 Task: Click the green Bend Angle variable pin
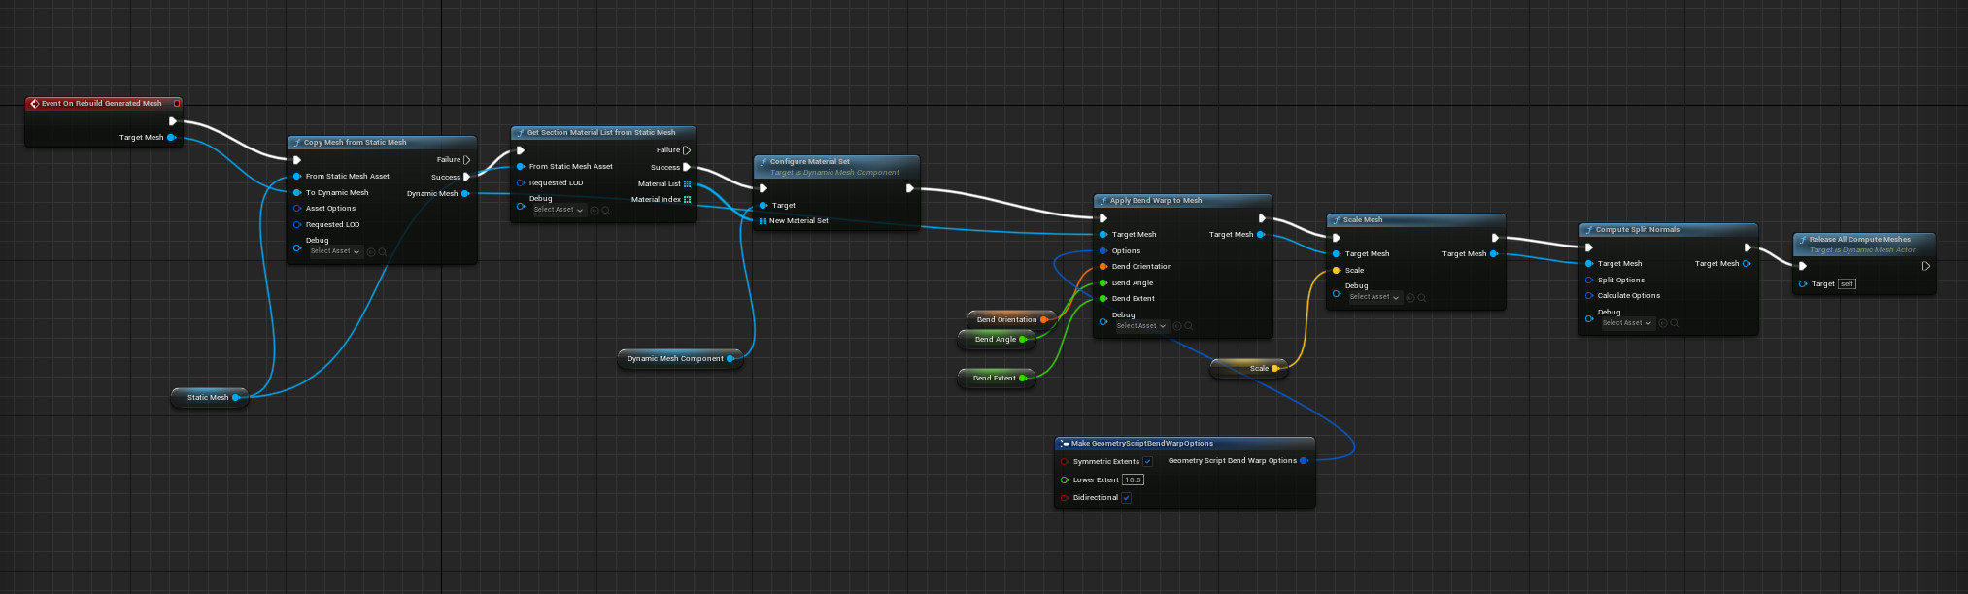(x=1023, y=339)
